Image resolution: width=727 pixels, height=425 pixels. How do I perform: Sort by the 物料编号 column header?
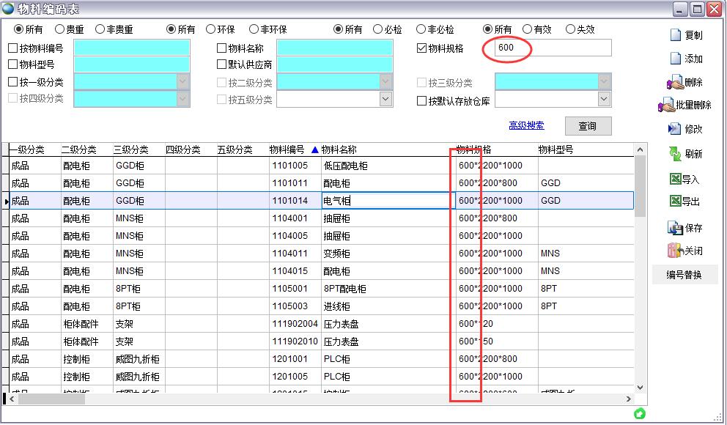pos(287,149)
